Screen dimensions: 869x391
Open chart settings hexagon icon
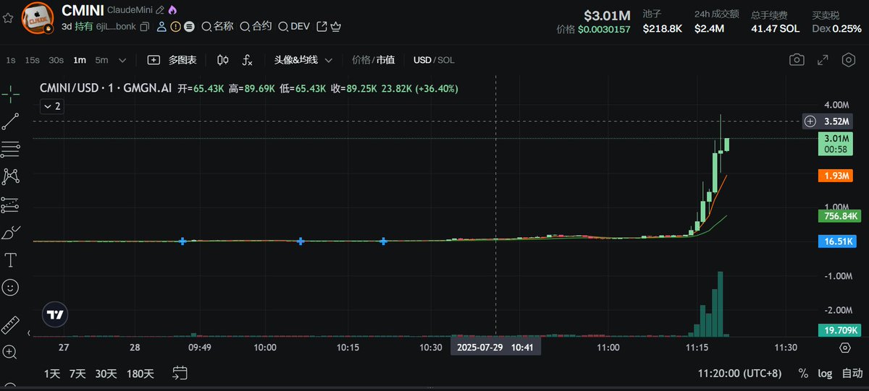[849, 60]
